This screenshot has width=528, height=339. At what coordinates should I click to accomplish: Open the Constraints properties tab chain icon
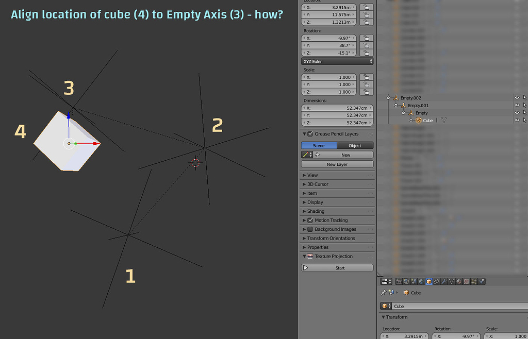point(436,281)
